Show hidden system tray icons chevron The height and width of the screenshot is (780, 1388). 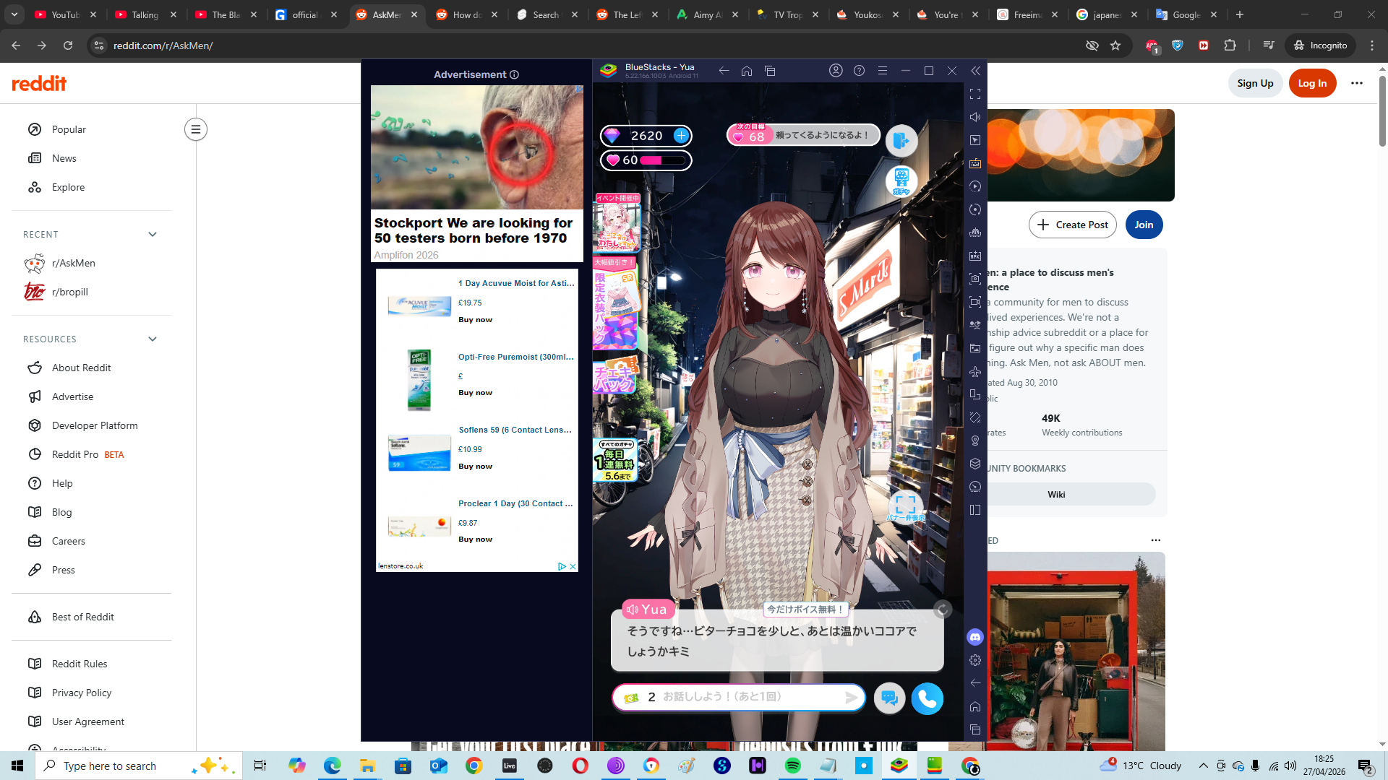pos(1203,766)
